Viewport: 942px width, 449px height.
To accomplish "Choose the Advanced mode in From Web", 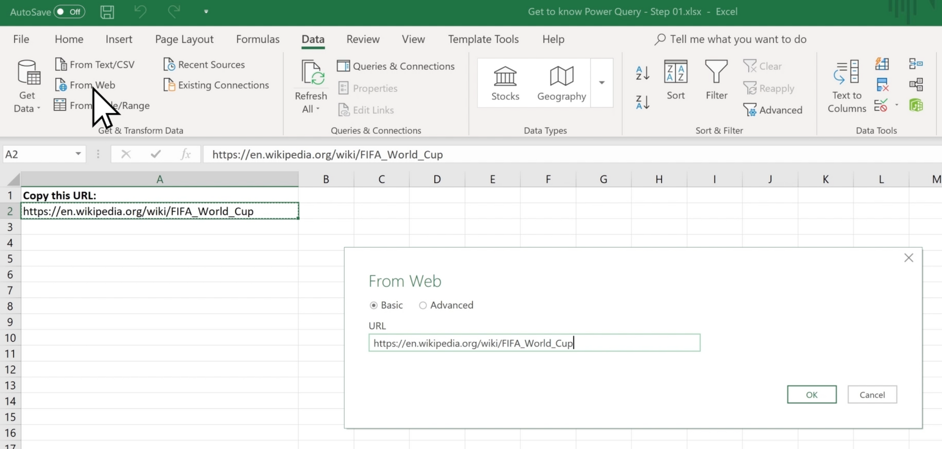I will (x=422, y=305).
